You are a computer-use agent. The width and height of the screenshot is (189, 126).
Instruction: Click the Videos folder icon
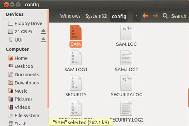[11, 107]
